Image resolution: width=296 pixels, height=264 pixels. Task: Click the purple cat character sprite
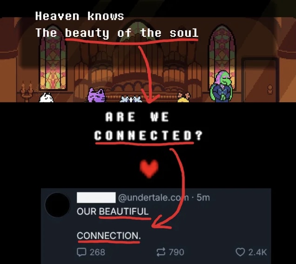click(x=96, y=95)
